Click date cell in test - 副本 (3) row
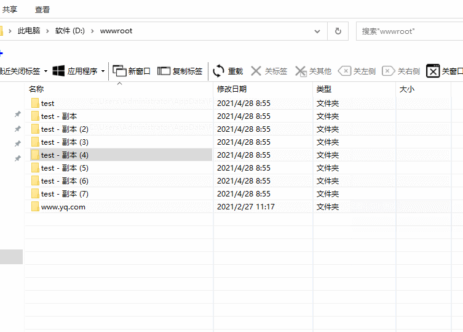The height and width of the screenshot is (332, 463). [243, 142]
